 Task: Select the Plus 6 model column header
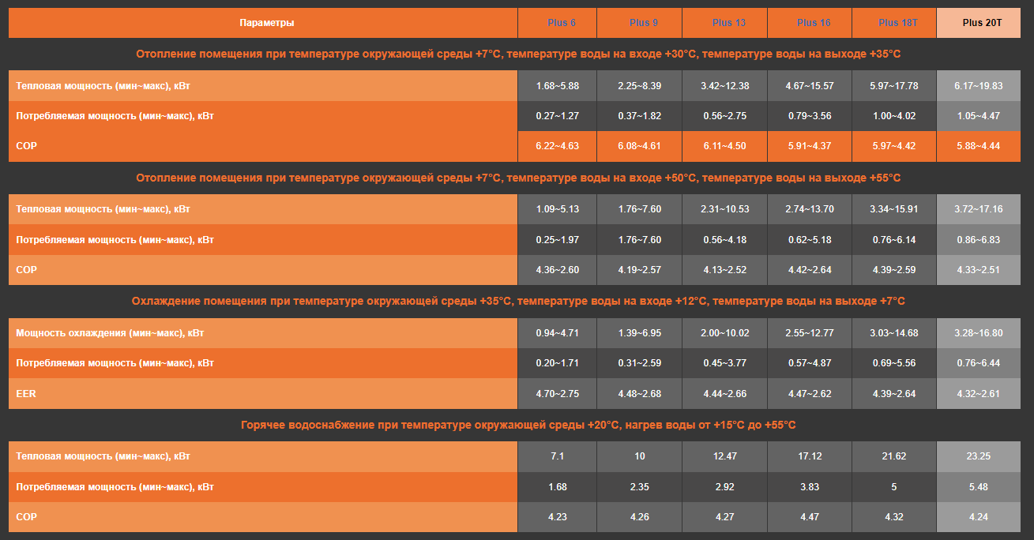click(x=561, y=23)
